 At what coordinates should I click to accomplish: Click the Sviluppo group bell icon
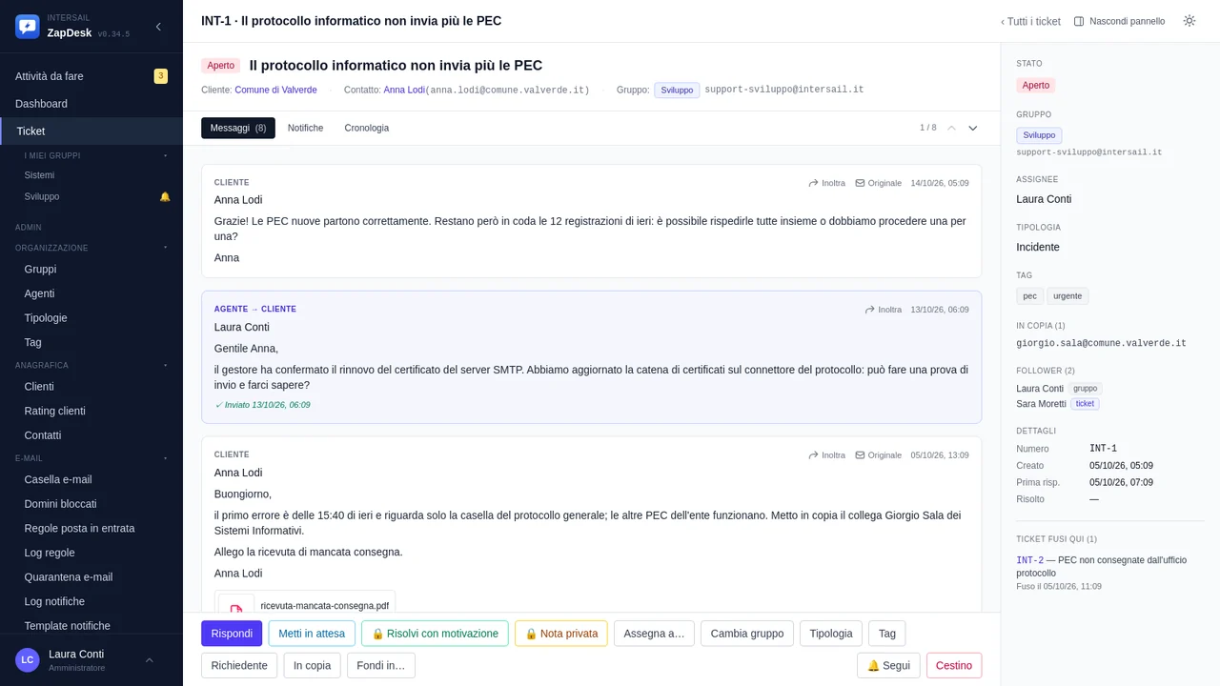tap(165, 196)
